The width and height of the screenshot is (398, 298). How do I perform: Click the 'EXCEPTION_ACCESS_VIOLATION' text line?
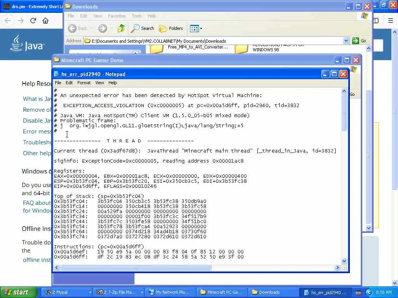point(181,106)
